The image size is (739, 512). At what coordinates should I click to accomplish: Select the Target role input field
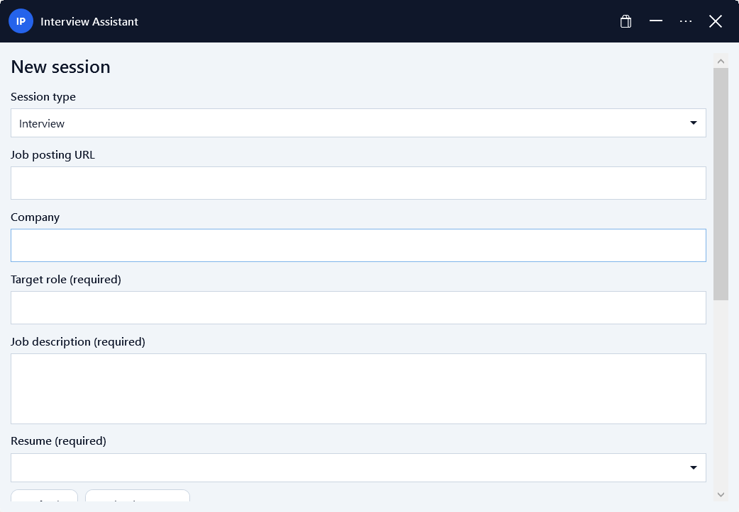click(358, 307)
